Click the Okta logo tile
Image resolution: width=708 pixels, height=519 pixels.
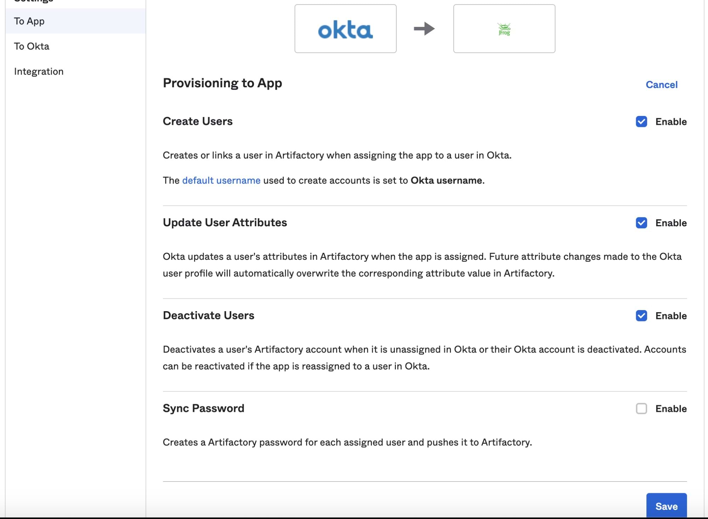(345, 29)
